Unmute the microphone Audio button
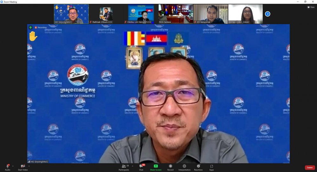The image size is (317, 172). pyautogui.click(x=7, y=167)
